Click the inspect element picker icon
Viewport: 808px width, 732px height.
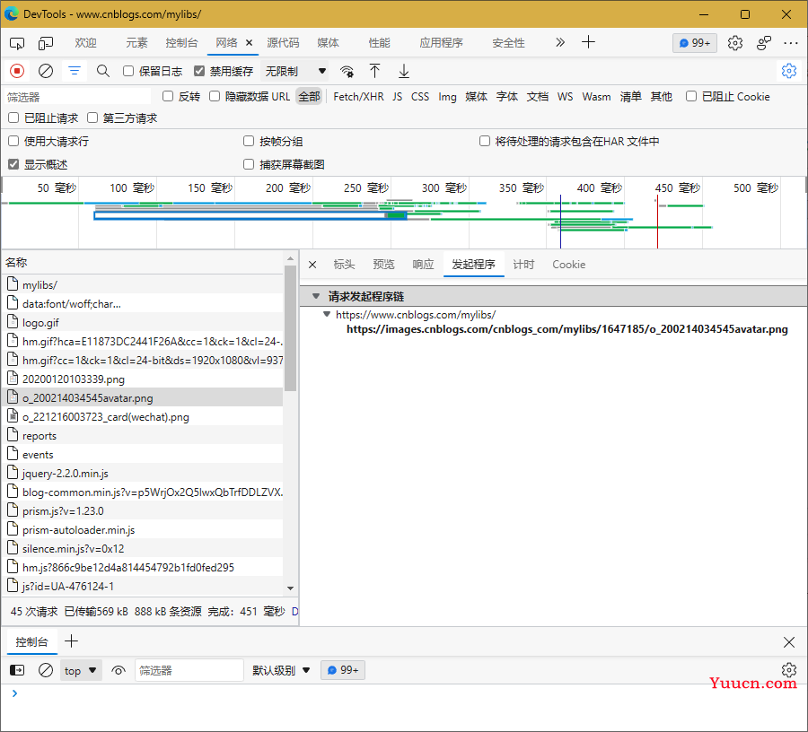(x=17, y=43)
